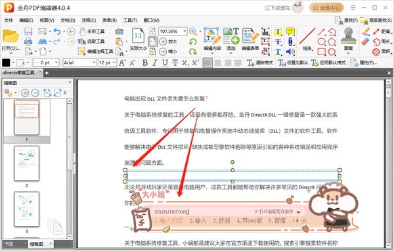Toggle Superscript formatting

pos(196,62)
